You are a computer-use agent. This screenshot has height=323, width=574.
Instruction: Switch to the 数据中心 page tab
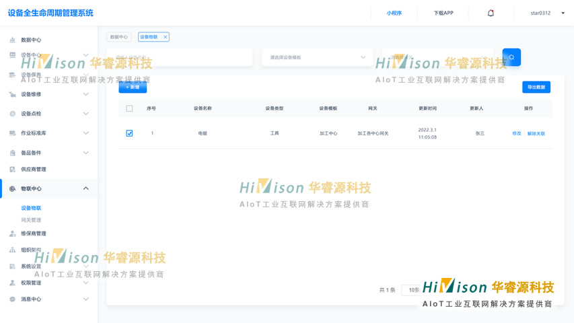pos(119,37)
